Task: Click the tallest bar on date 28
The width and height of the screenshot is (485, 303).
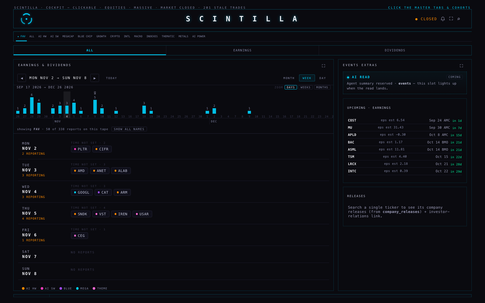Action: [32, 105]
